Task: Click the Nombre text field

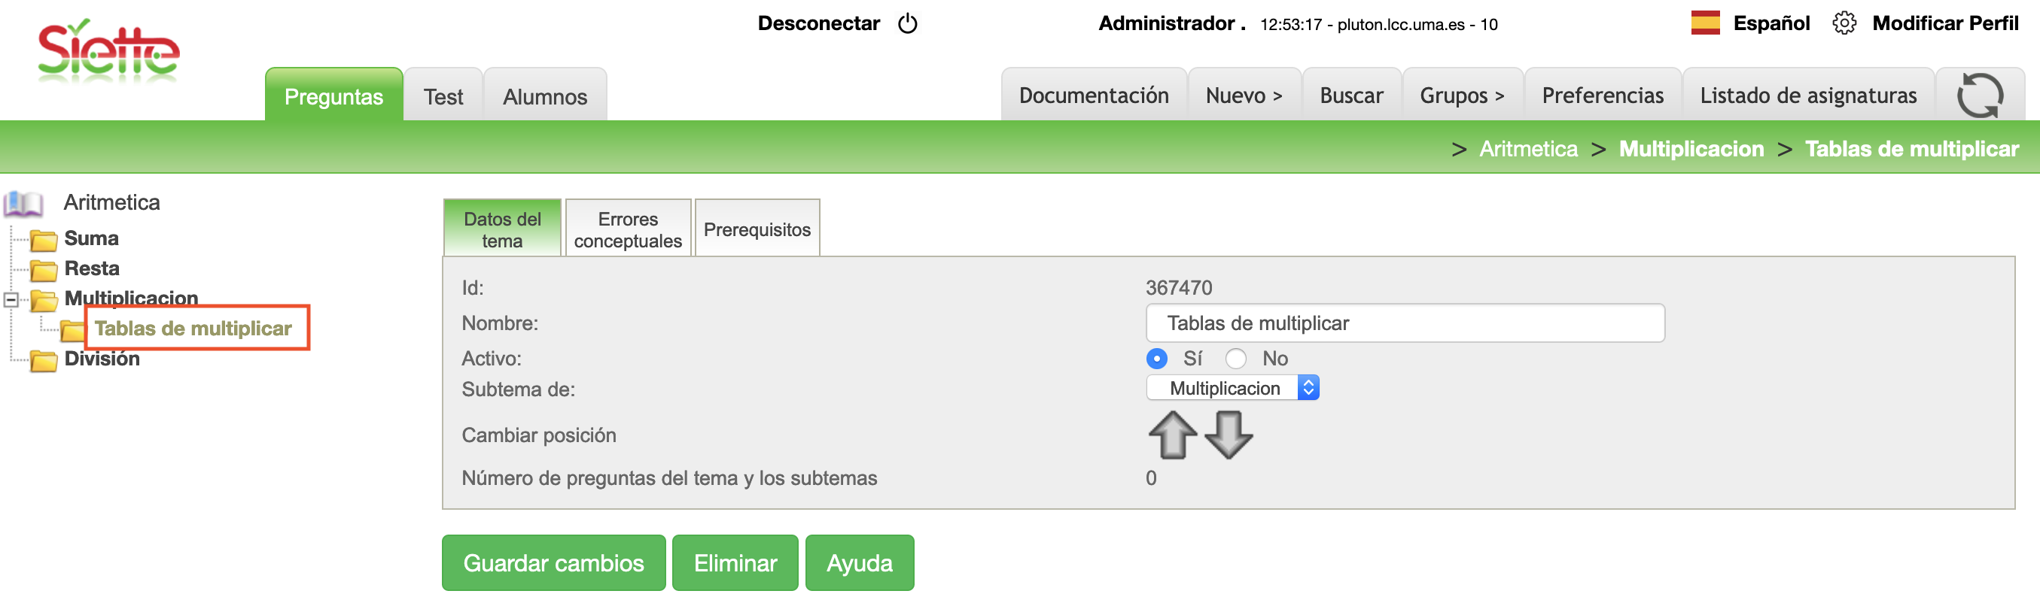Action: 1404,323
